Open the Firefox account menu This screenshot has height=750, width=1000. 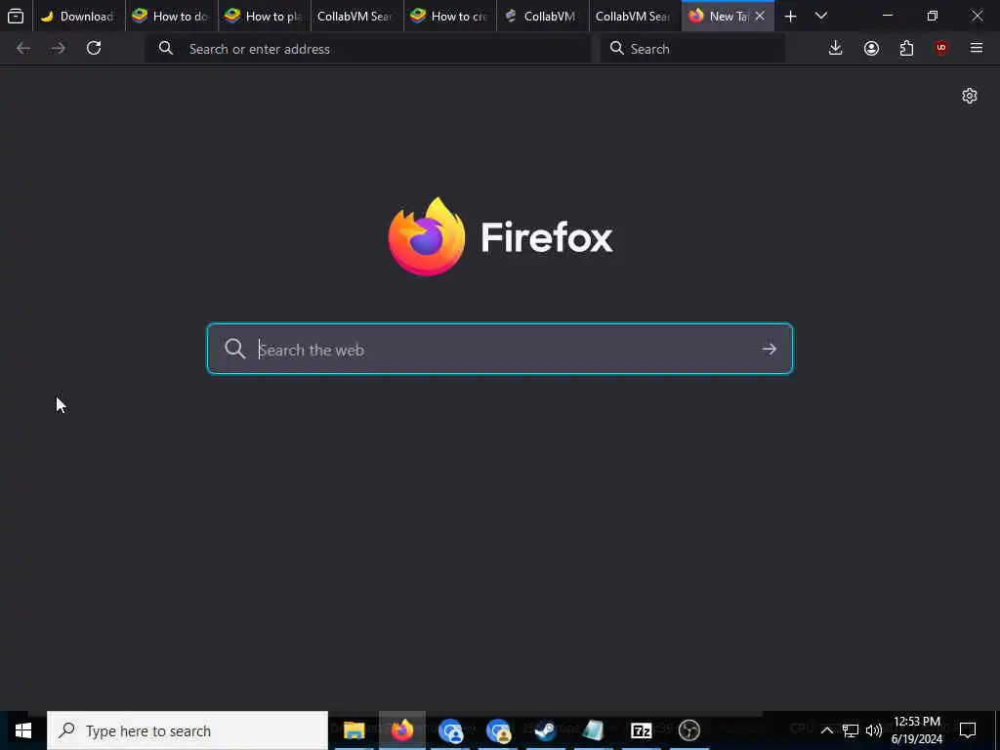click(x=871, y=48)
